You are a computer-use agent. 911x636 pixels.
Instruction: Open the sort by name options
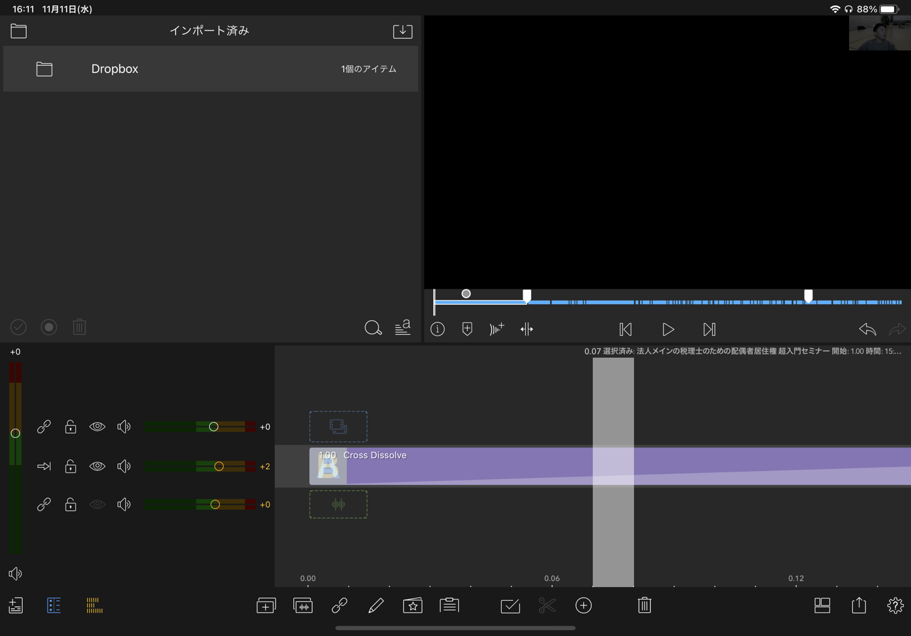pyautogui.click(x=403, y=328)
